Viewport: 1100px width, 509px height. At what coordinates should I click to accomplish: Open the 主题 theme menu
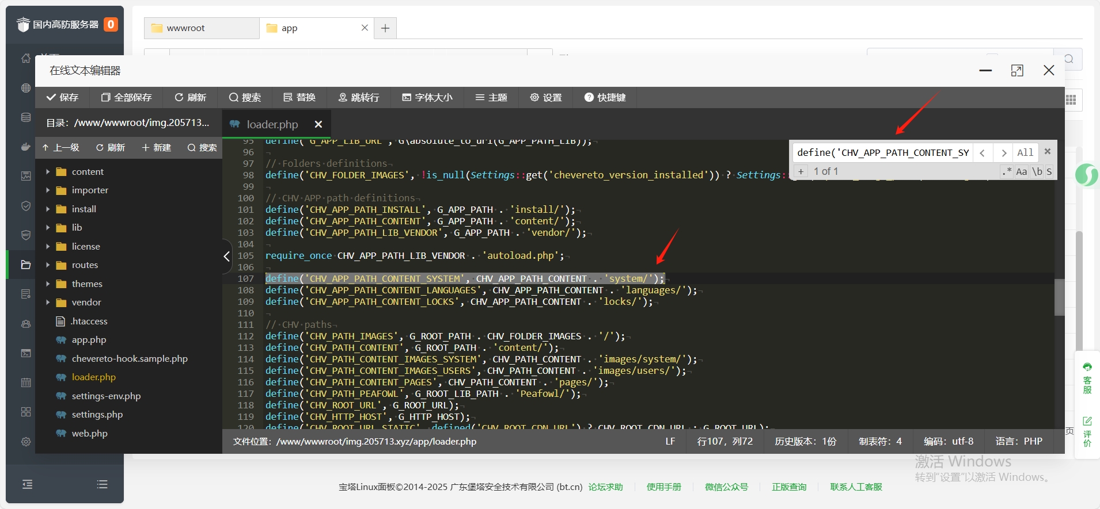point(491,97)
